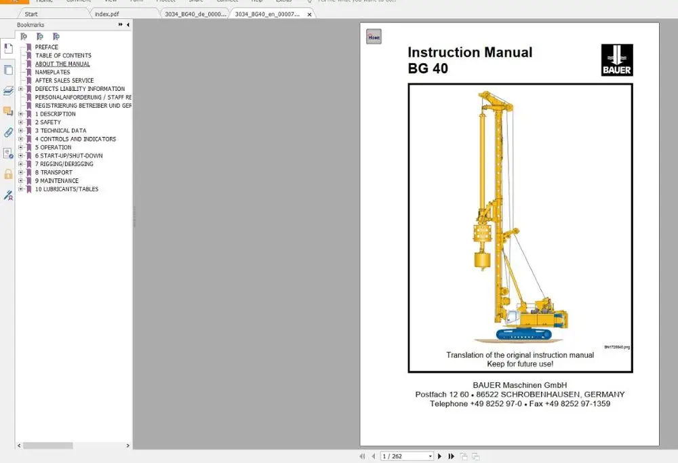Click the rightmost bookmark toolbar flag icon
The image size is (678, 463).
coord(56,37)
